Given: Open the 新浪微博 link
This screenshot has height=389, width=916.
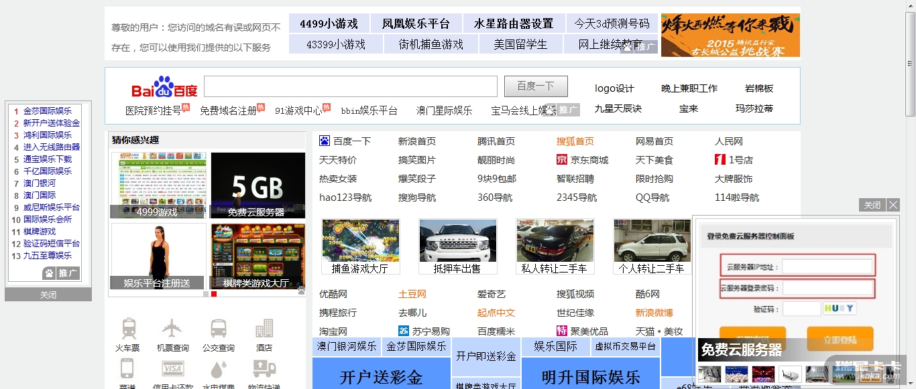Looking at the screenshot, I should pyautogui.click(x=654, y=313).
